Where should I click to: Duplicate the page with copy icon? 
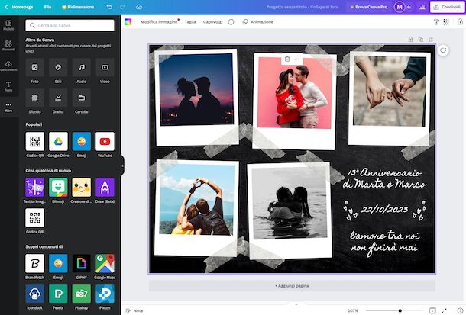420,39
